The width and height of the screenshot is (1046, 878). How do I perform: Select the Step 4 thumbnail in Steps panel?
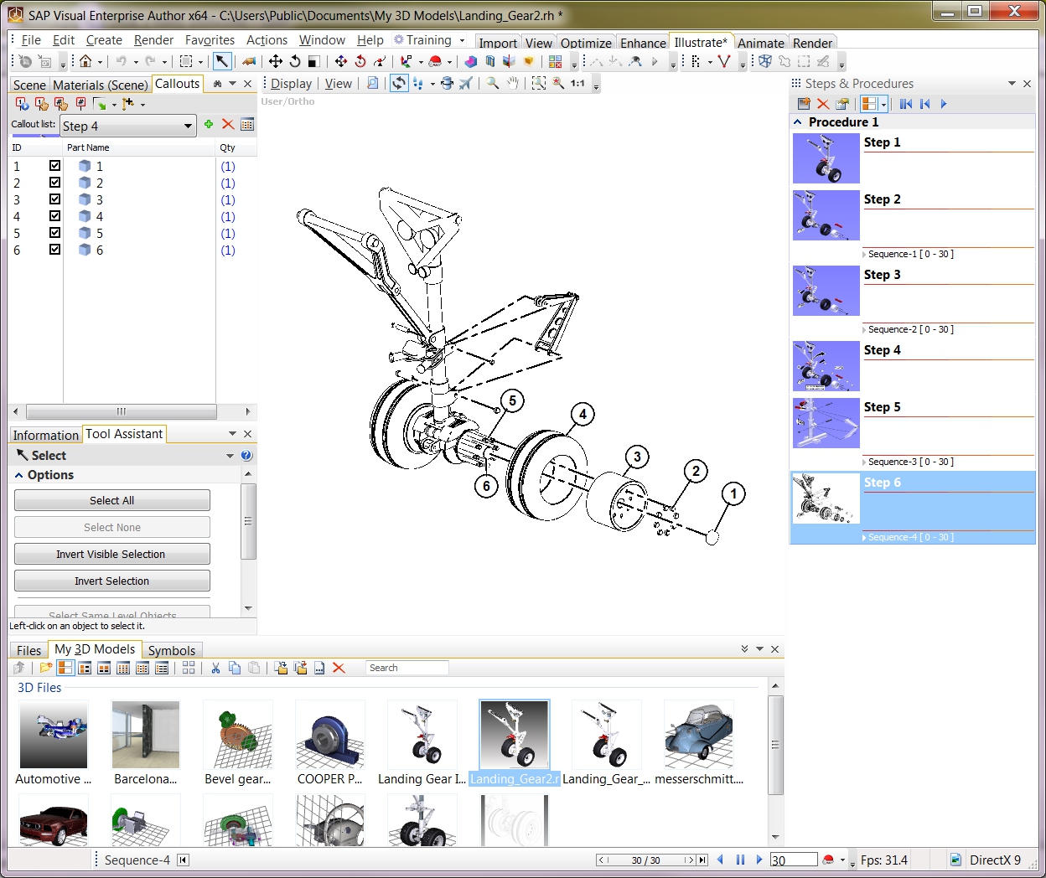[826, 366]
